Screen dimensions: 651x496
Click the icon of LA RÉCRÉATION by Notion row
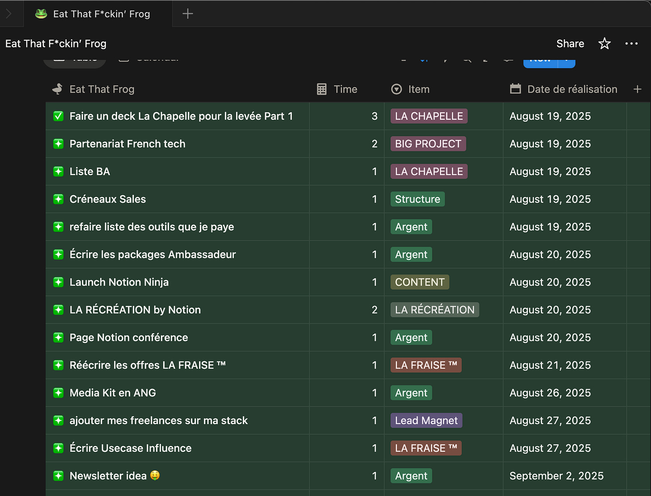tap(58, 310)
